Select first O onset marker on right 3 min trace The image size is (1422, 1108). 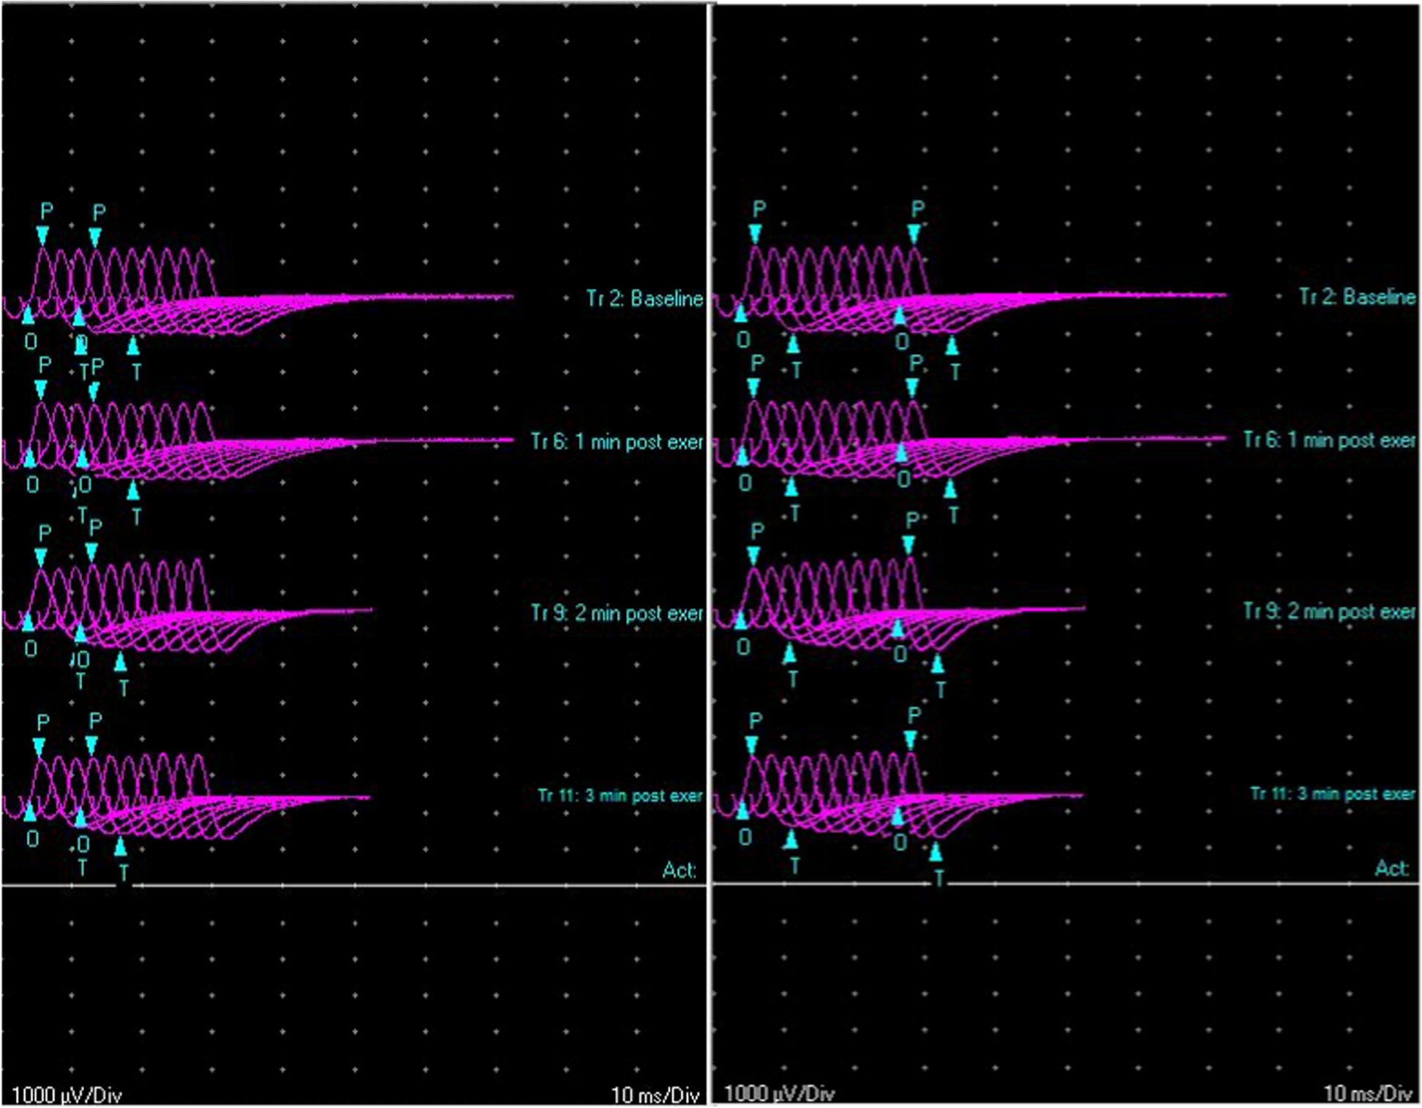coord(742,810)
